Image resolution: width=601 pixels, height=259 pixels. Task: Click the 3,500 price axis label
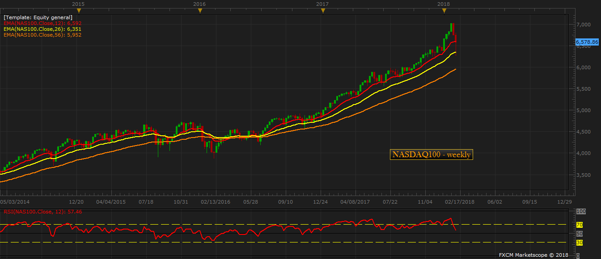coord(583,175)
